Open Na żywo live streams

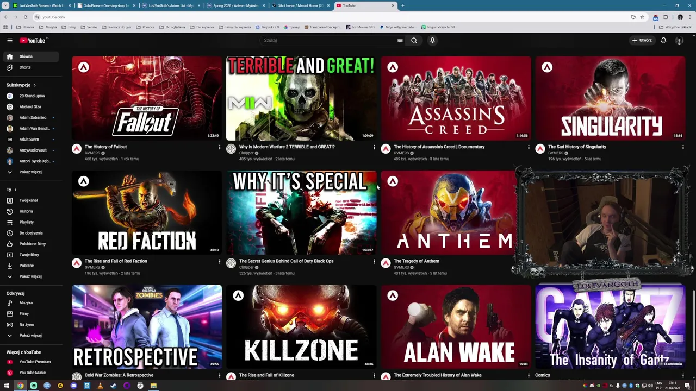point(30,325)
